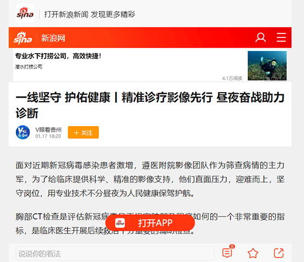The width and height of the screenshot is (304, 262).
Task: Click the white Sina logo in red header
Action: coord(23,38)
